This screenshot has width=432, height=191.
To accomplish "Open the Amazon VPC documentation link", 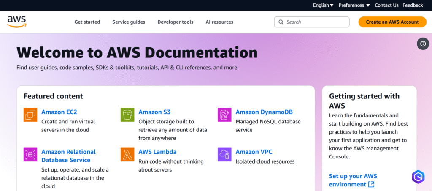I will point(254,152).
